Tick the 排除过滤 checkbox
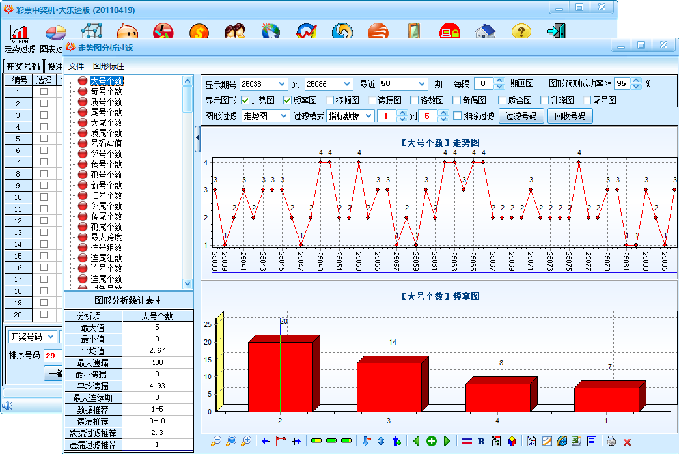Screen dimensions: 679x454 tap(458, 116)
